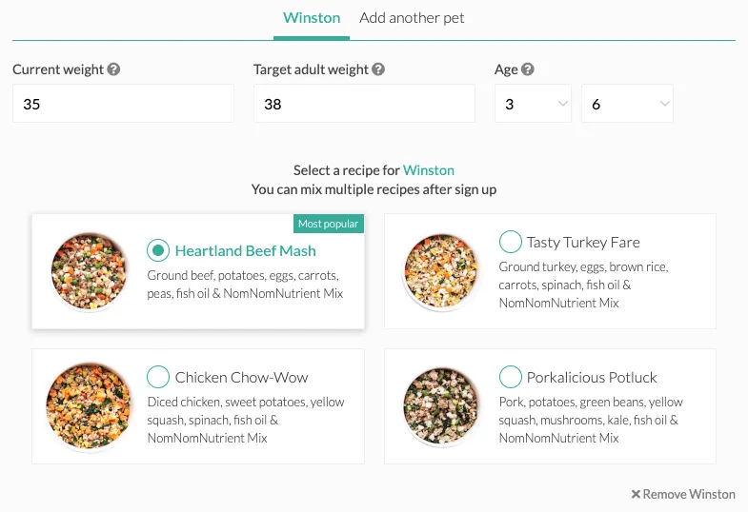748x512 pixels.
Task: Click Heartland Beef Mash bowl image
Action: [x=89, y=270]
